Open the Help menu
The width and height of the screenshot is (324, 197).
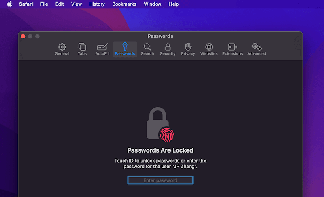pyautogui.click(x=174, y=4)
